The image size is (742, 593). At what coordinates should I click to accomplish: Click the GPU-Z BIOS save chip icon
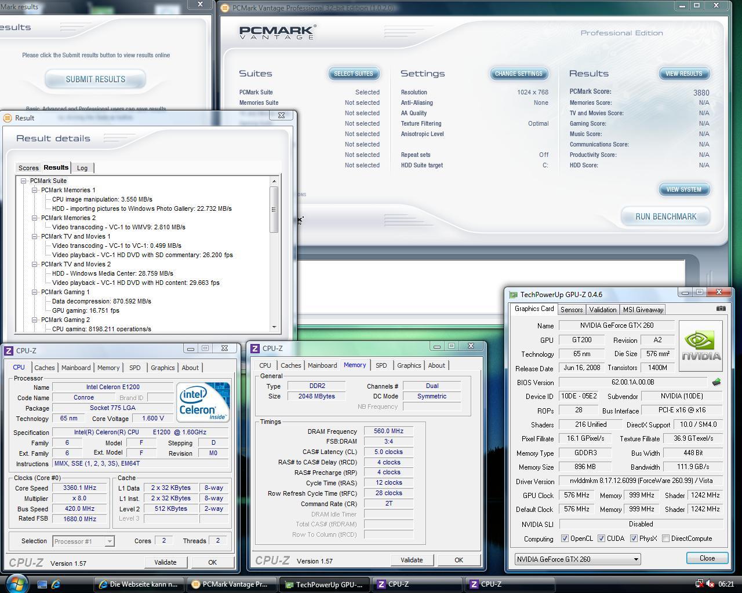pos(716,382)
